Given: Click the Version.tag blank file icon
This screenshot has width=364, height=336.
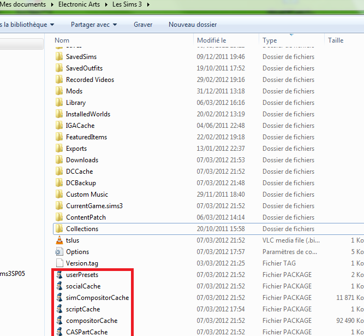Looking at the screenshot, I should click(x=59, y=263).
